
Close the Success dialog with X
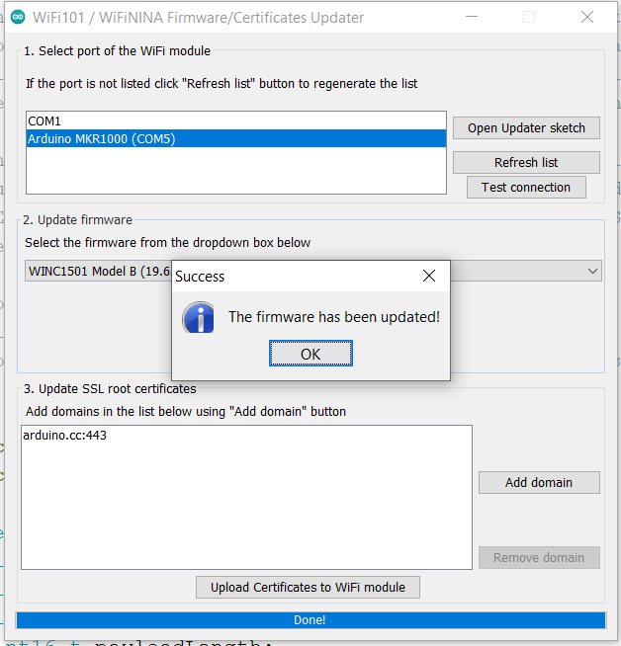[429, 276]
